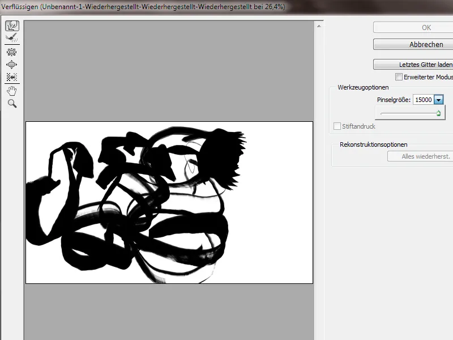Viewport: 453px width, 340px height.
Task: Select the Reconstruct tool
Action: (x=12, y=38)
